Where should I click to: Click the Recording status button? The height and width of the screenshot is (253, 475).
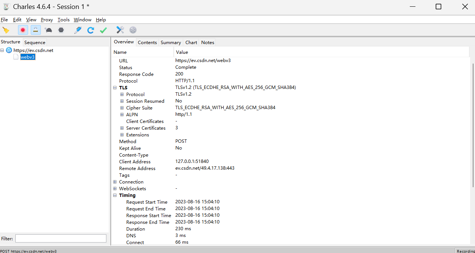point(465,251)
